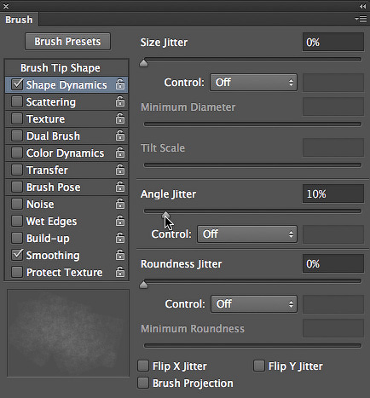This screenshot has height=398, width=370.
Task: Open the Brush panel flyout menu icon
Action: (x=361, y=20)
